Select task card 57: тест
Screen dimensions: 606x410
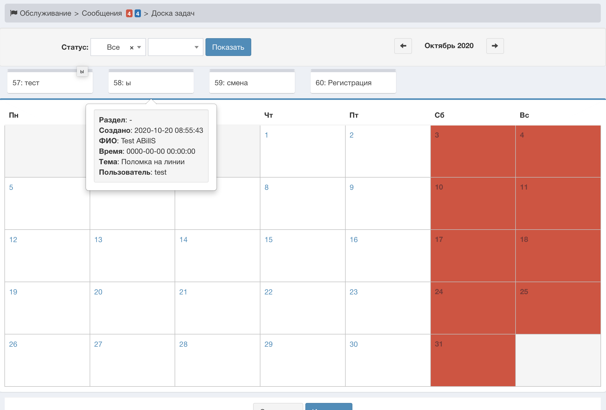point(50,83)
